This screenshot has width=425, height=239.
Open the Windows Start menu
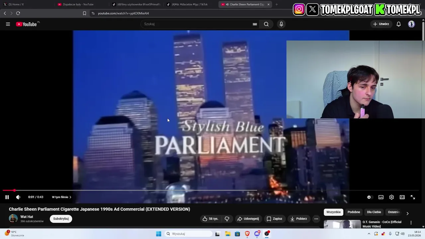click(159, 234)
